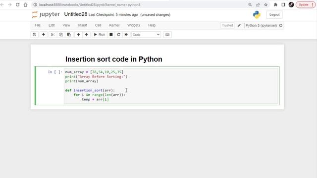Open the Help menu
This screenshot has height=178, width=317.
click(x=152, y=25)
